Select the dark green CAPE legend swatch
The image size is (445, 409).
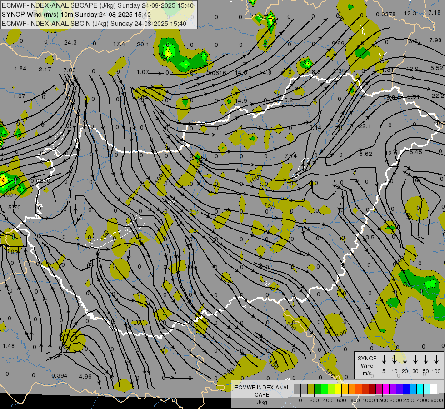pyautogui.click(x=318, y=389)
